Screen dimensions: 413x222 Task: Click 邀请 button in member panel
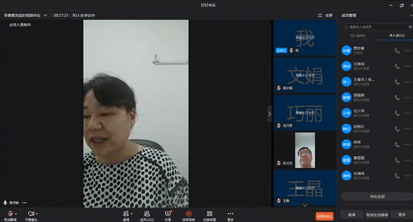(351, 215)
